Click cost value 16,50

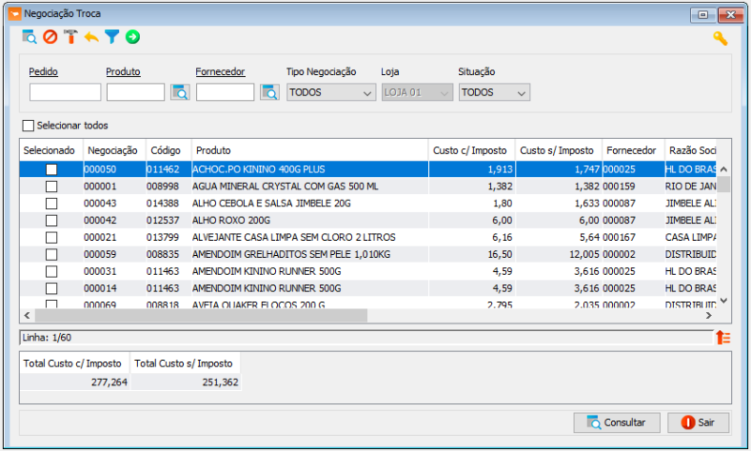[x=500, y=254]
